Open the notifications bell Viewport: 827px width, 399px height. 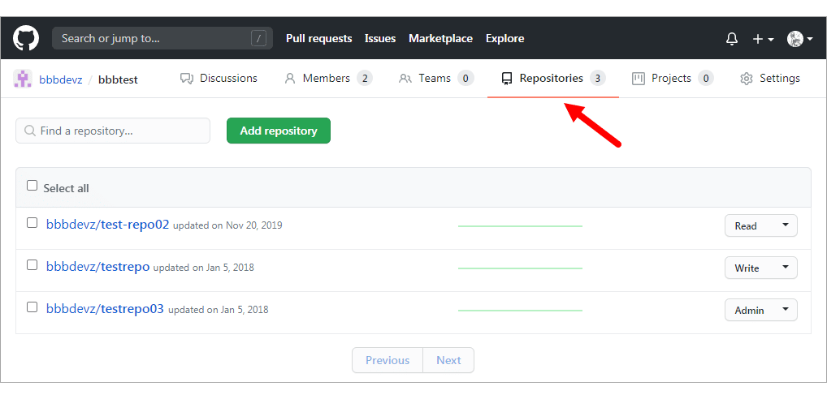pos(731,39)
